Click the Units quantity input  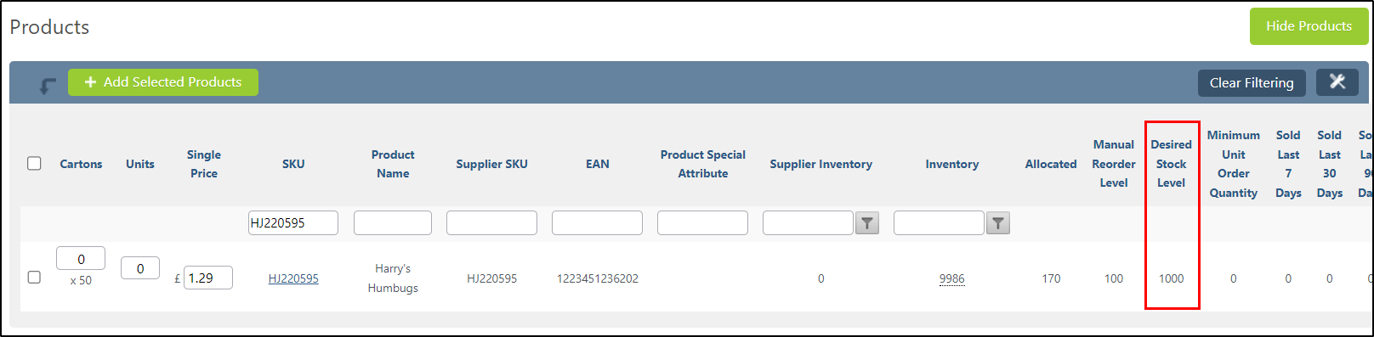click(x=140, y=268)
